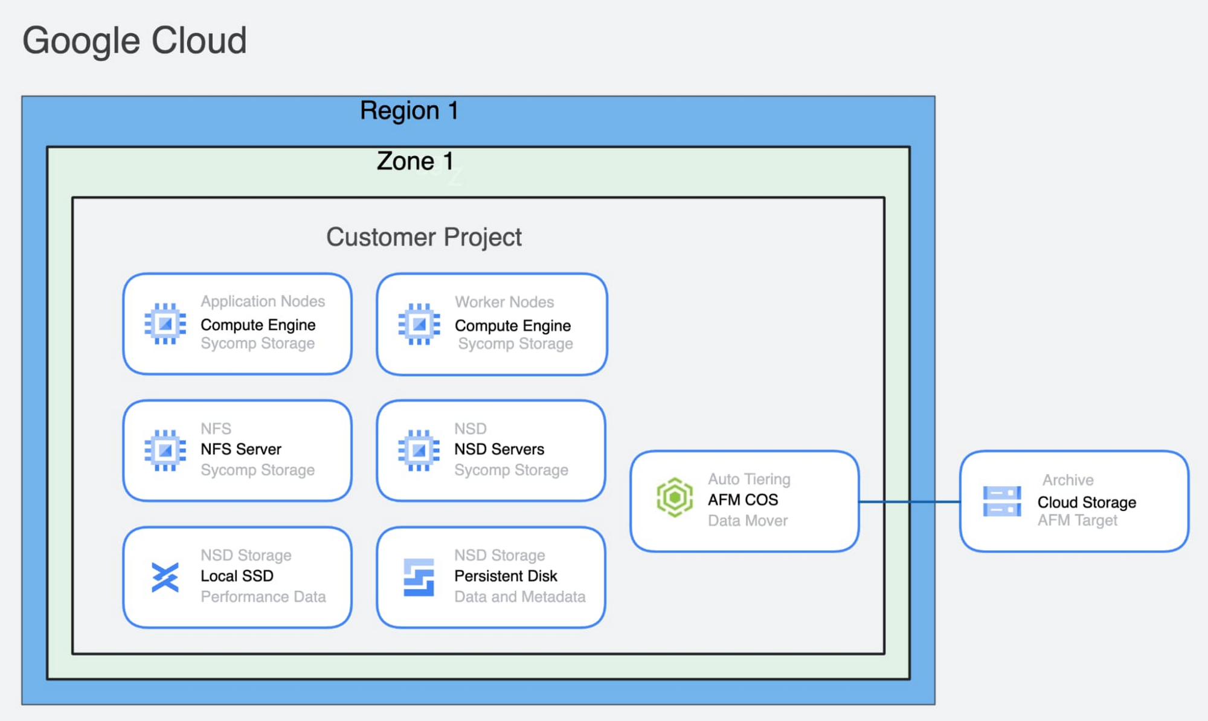Select the Local SSD icon

coord(164,577)
